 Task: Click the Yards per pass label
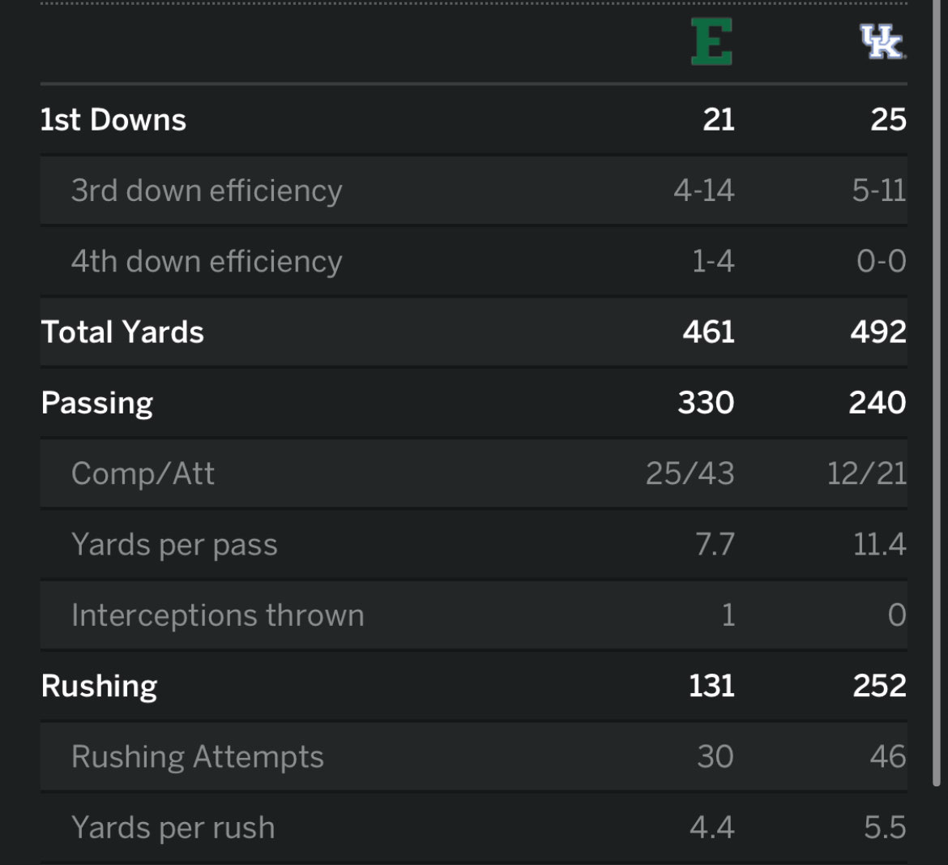click(x=174, y=545)
